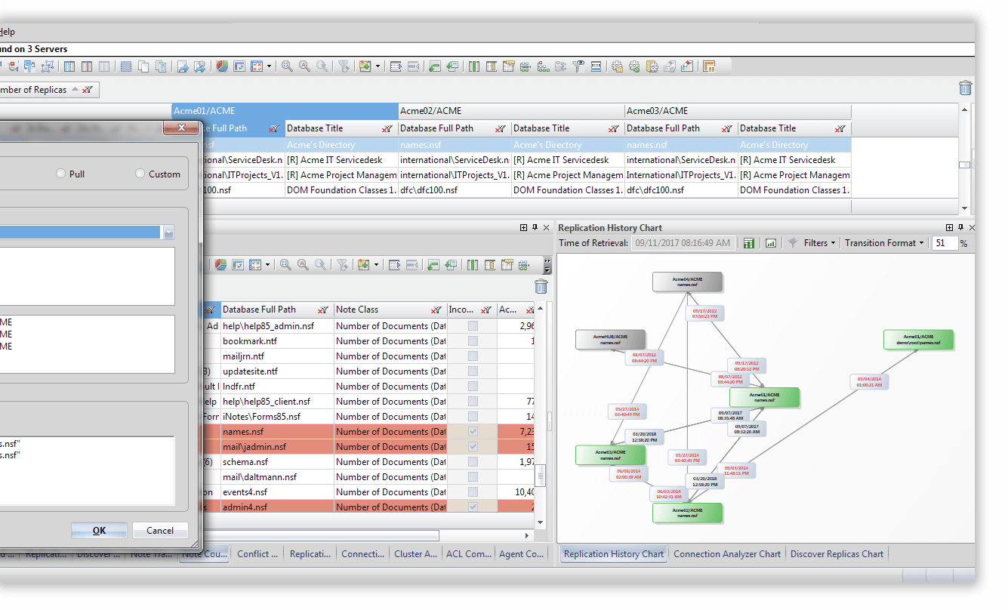Open dropdown arrow beside lower toolbar grid icon
Screen dimensions: 1008x610
click(267, 265)
